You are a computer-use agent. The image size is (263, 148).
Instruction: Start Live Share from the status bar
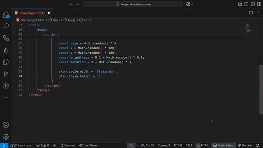88,145
